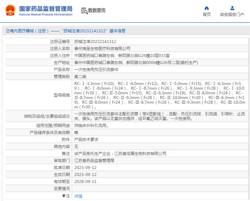Click the 型号规格 row label
Image resolution: width=250 pixels, height=201 pixels.
[x=62, y=95]
